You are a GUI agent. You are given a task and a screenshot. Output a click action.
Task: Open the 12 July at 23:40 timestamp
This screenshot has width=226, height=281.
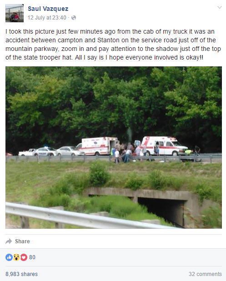pyautogui.click(x=47, y=18)
